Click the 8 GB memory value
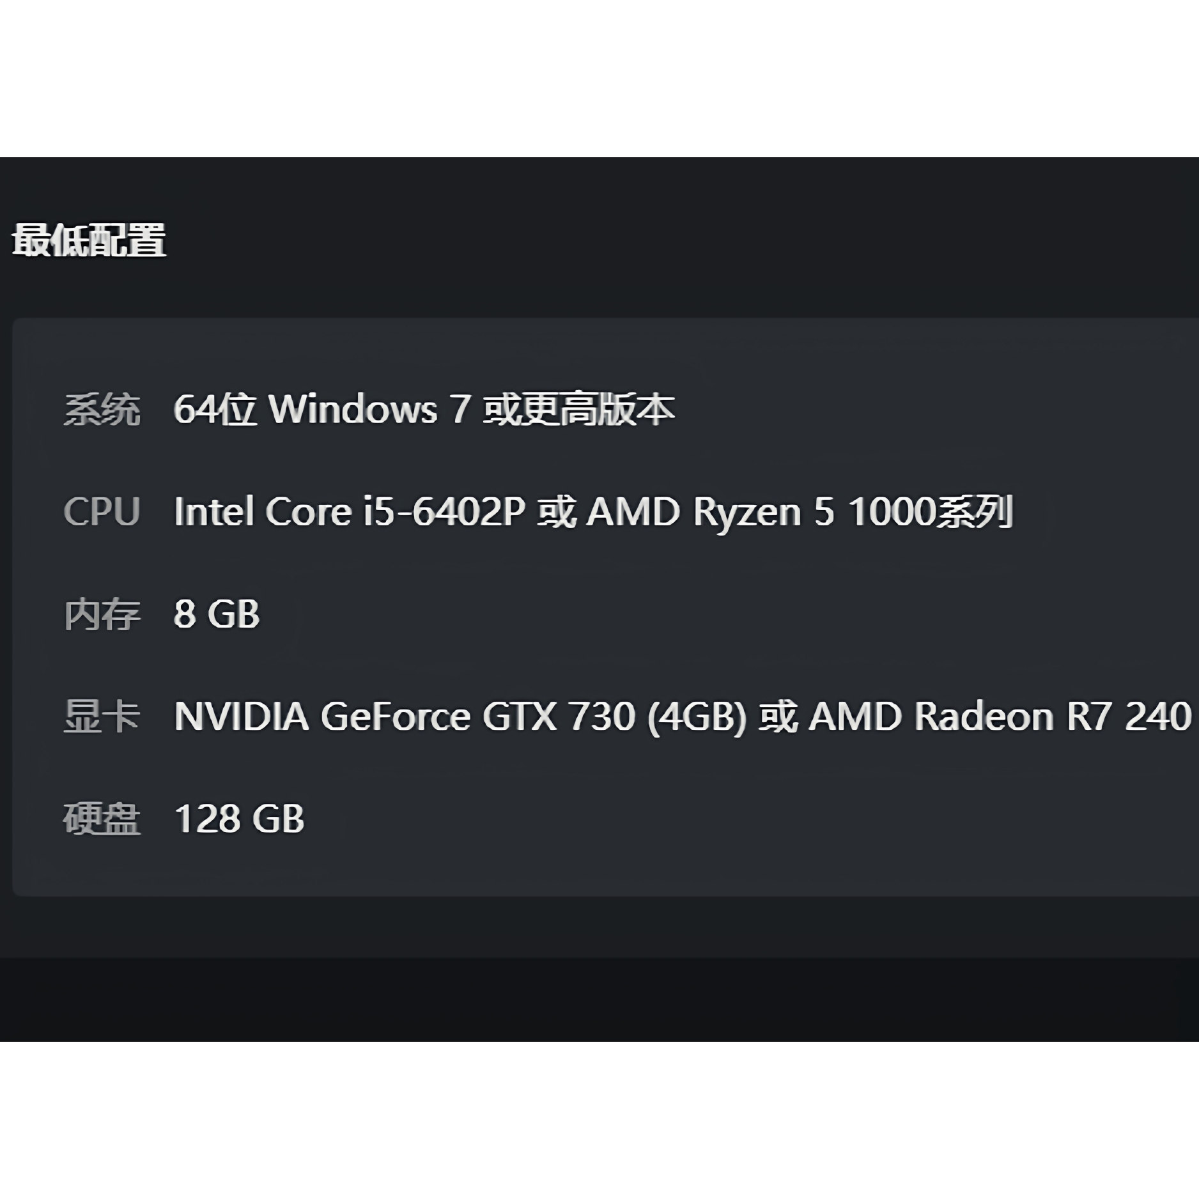The height and width of the screenshot is (1199, 1199). tap(217, 614)
